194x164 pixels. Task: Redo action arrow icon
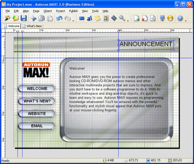(68, 18)
